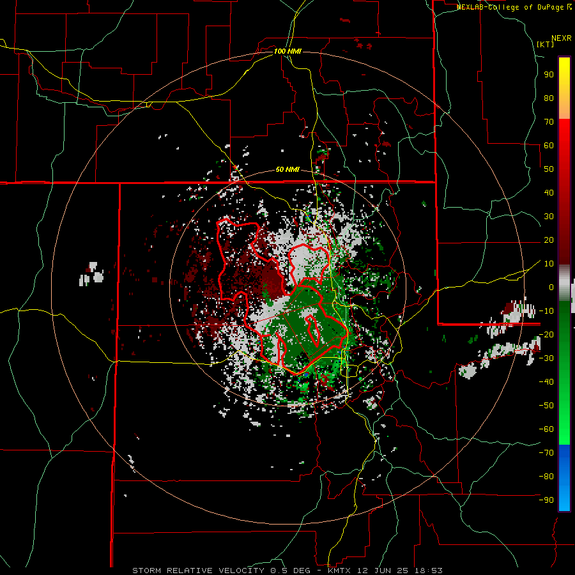
Task: Click the "50 NMI" range ring label
Action: pos(287,169)
